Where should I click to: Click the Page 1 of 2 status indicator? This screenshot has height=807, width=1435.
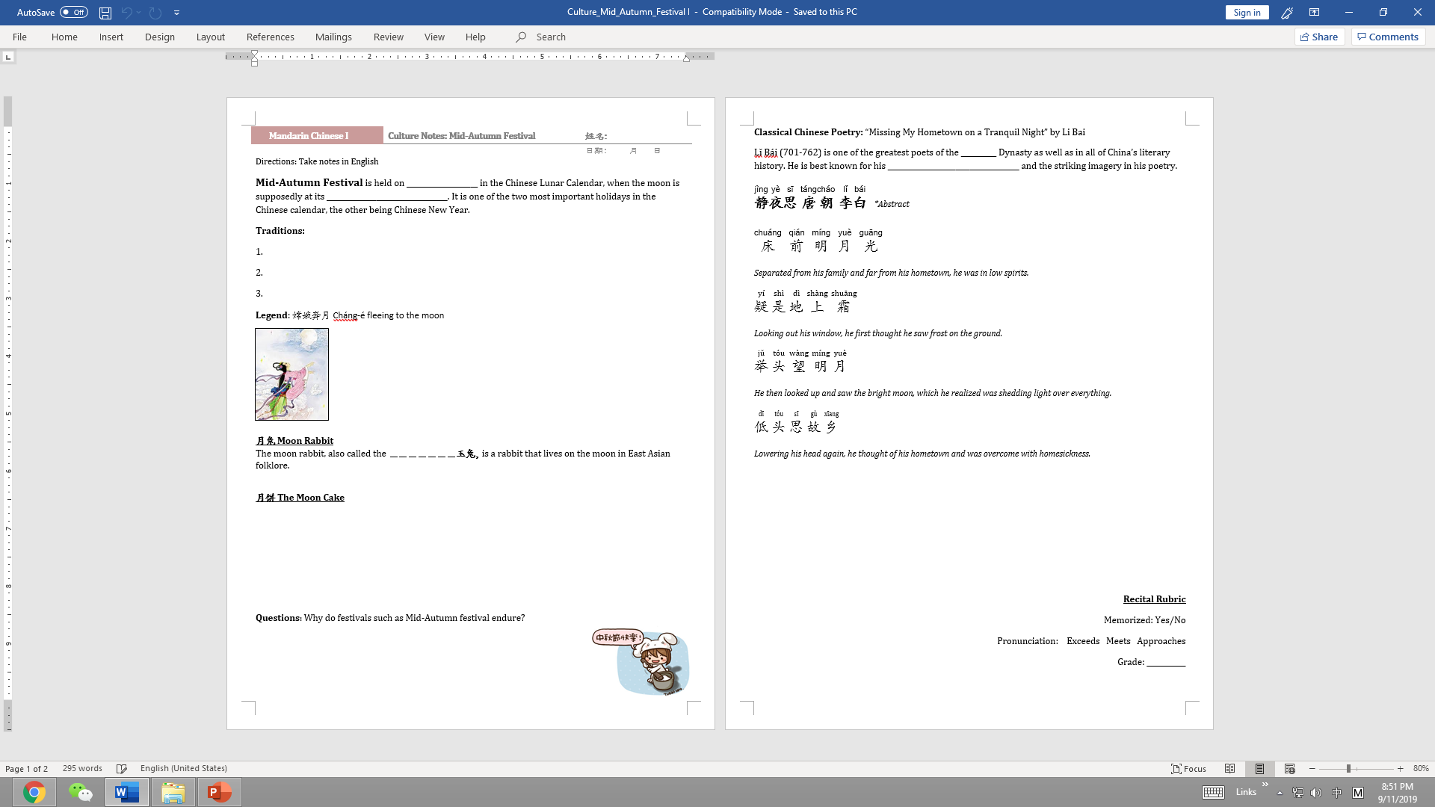click(x=27, y=768)
